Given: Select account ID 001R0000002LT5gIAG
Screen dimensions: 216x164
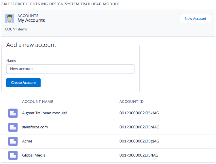Looking at the screenshot, I should click(x=139, y=141).
